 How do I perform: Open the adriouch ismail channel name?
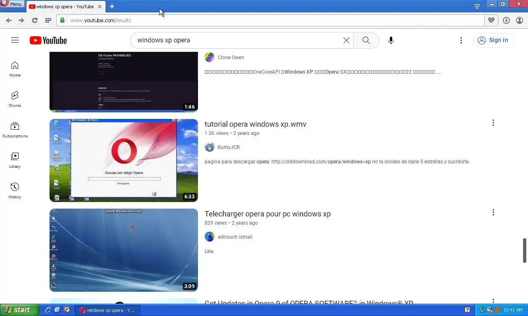coord(235,237)
